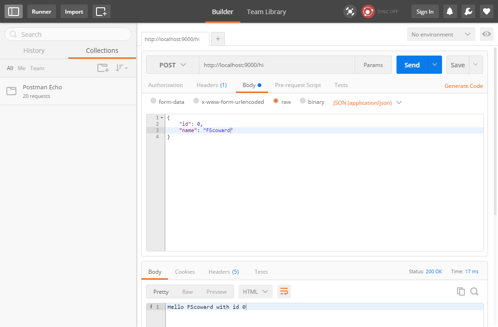This screenshot has height=327, width=498.
Task: Select the raw body type
Action: tap(276, 102)
